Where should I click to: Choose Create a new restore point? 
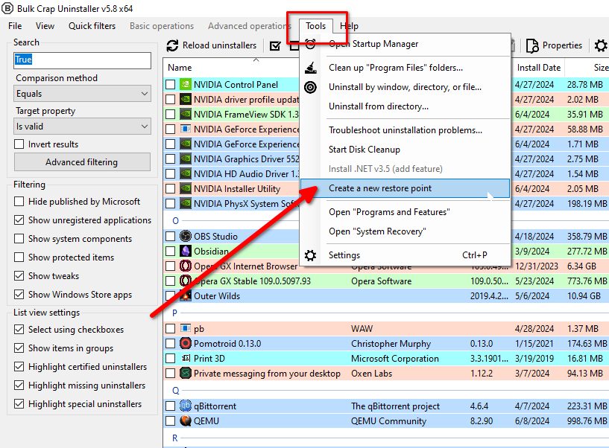[x=405, y=188]
